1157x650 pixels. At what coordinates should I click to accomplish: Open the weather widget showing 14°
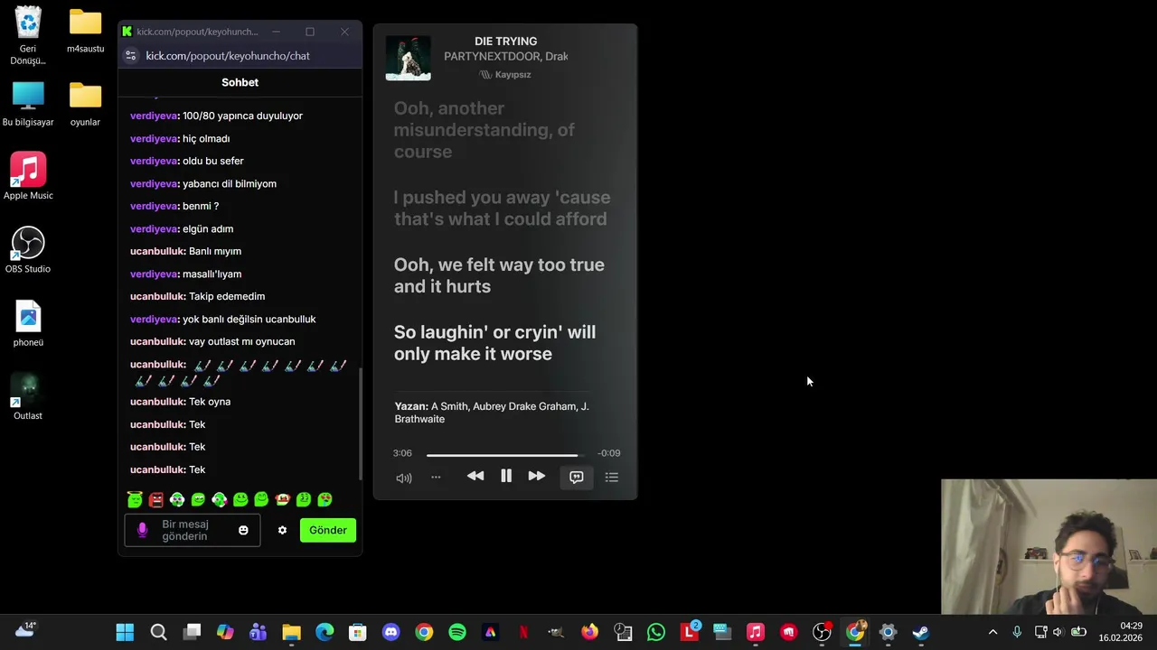click(24, 630)
